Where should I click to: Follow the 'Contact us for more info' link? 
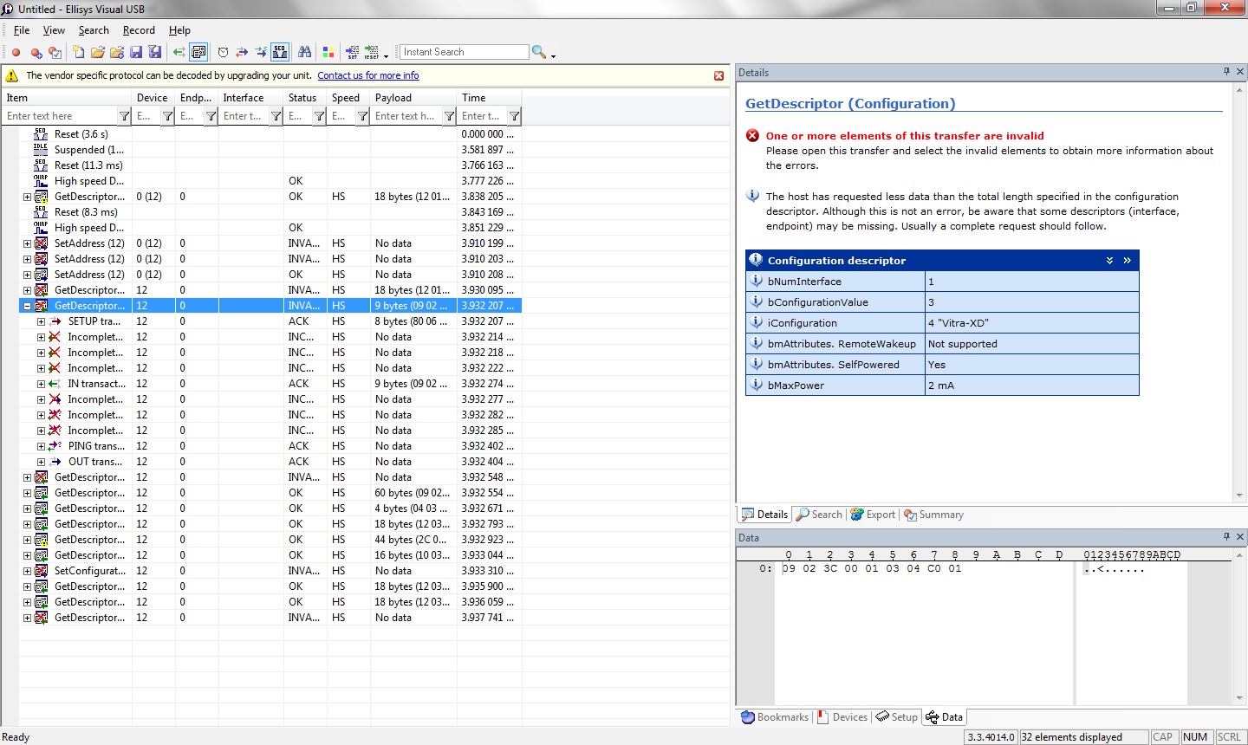click(x=368, y=75)
